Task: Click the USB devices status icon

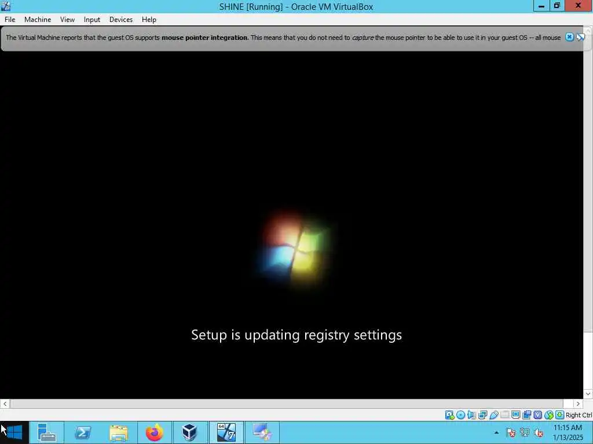Action: pyautogui.click(x=493, y=415)
